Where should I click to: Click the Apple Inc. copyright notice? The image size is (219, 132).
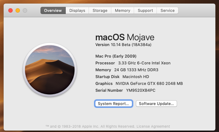90,126
